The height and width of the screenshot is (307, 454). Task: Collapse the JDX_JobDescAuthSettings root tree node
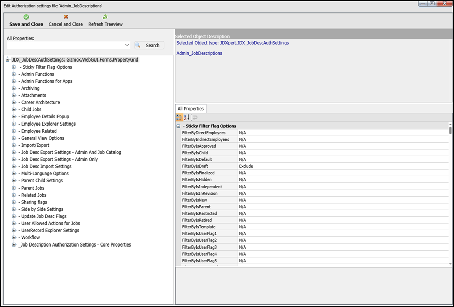[7, 59]
